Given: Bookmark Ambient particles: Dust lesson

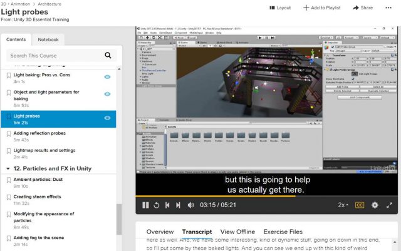Looking at the screenshot, I should click(8, 180).
